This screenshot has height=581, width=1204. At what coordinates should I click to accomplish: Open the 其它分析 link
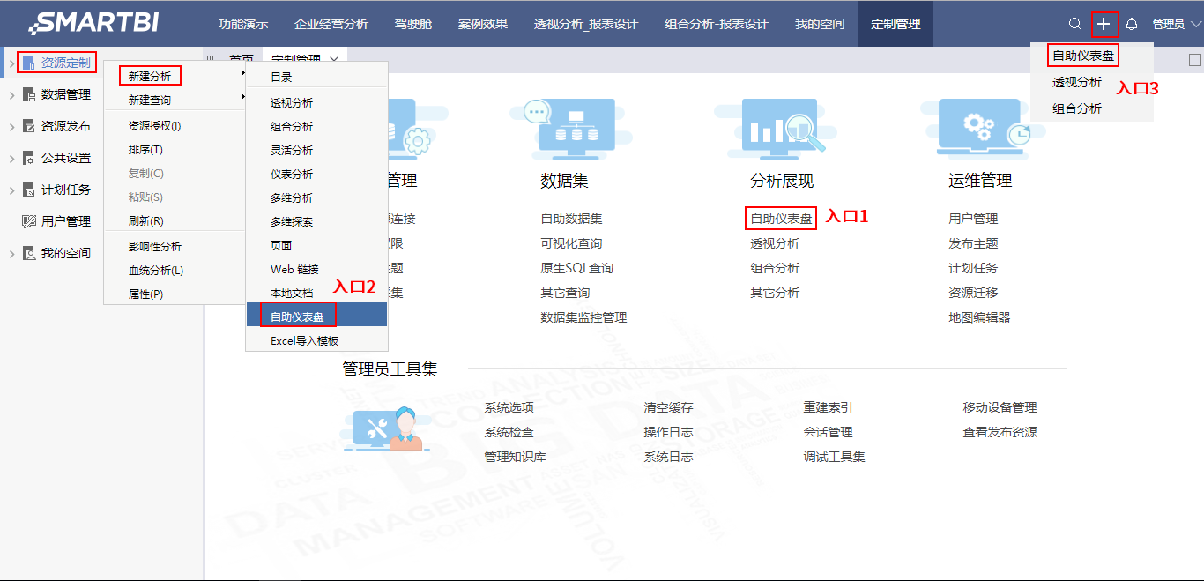point(776,292)
